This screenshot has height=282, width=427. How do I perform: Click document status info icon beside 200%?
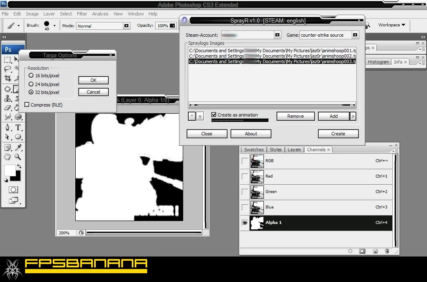click(81, 233)
